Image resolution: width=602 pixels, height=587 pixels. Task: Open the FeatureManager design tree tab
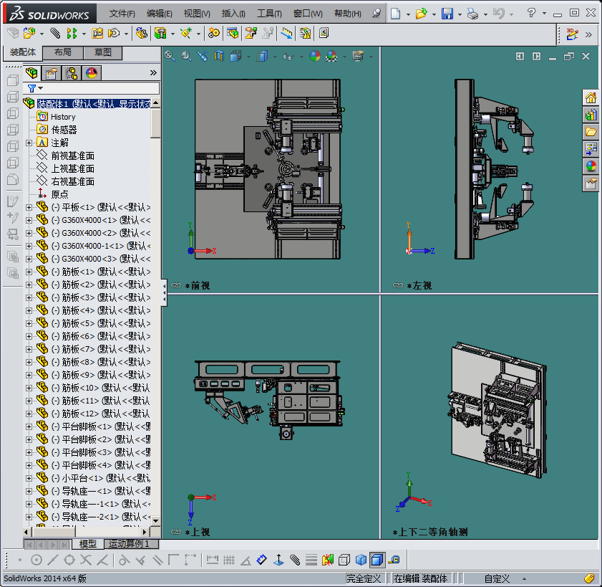click(32, 72)
